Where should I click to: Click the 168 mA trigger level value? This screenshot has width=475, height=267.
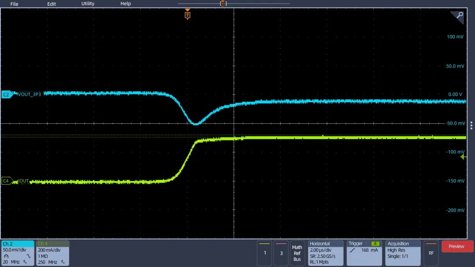click(369, 250)
